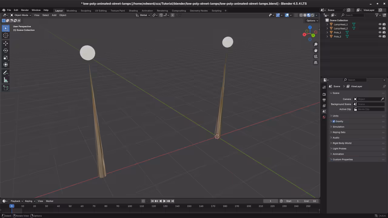Image resolution: width=388 pixels, height=218 pixels.
Task: Activate the Rotate tool
Action: click(x=5, y=50)
